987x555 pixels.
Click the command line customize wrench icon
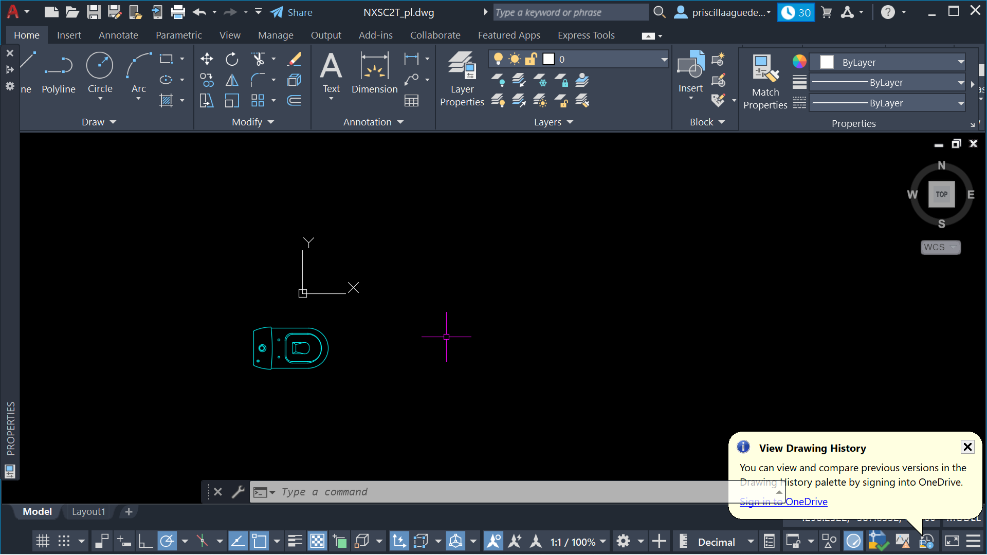point(238,492)
